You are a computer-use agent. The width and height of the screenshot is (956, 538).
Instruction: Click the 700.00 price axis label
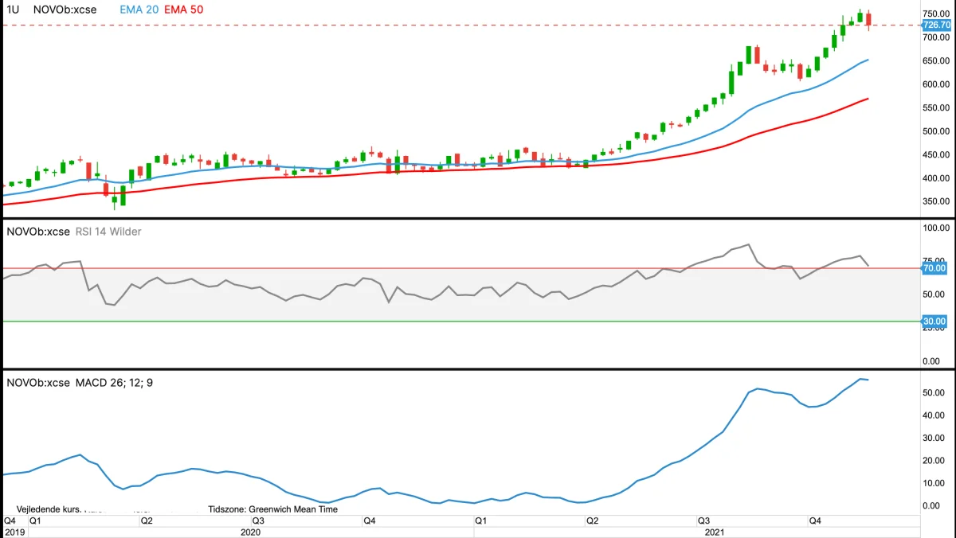tap(936, 37)
